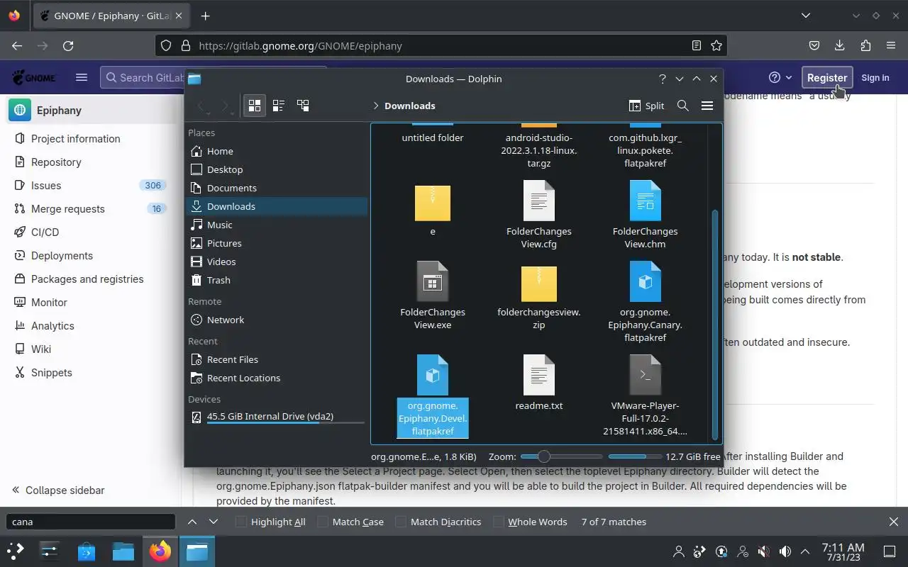Screen dimensions: 908x567
Task: Close the Firefox find bar
Action: 893,522
